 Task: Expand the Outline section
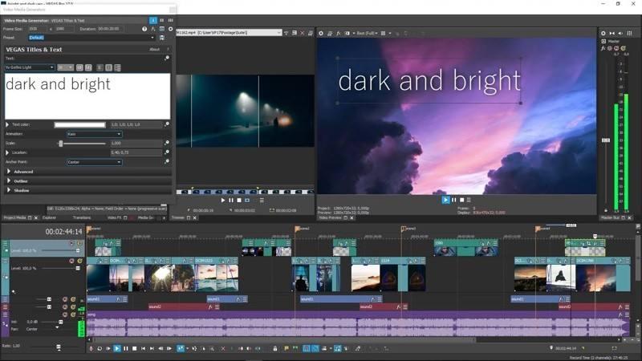coord(8,180)
